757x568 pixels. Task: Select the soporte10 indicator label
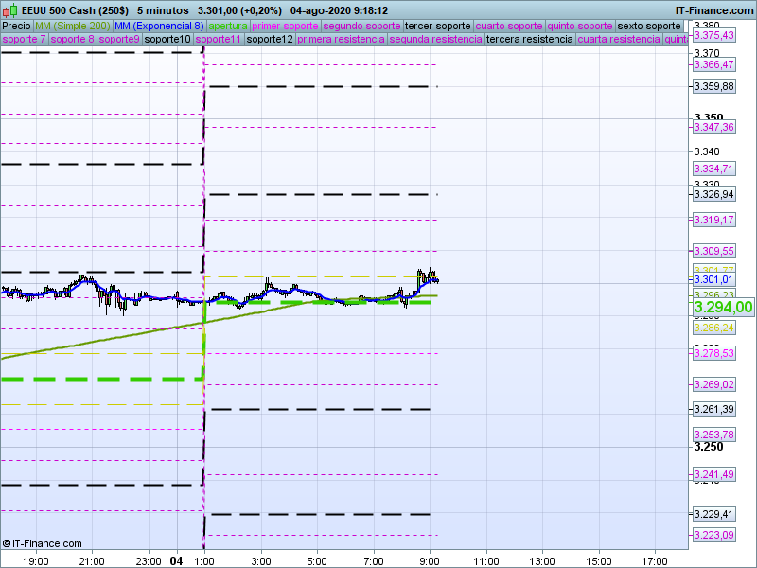(167, 40)
